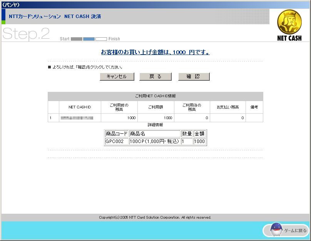Click the 金額 value 1000 in details
This screenshot has height=241, width=311.
199,141
